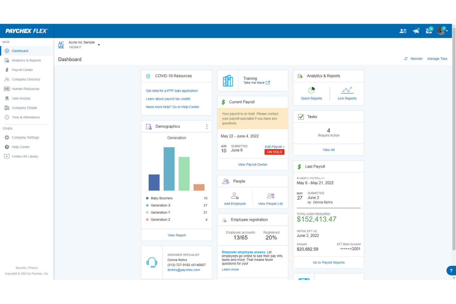Open the messages inbox icon showing 11 notifications
Viewport: 456px width, 304px height.
tap(429, 30)
